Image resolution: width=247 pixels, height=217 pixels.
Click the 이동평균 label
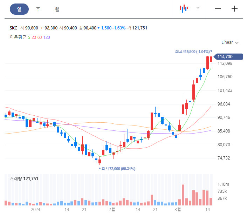point(18,38)
